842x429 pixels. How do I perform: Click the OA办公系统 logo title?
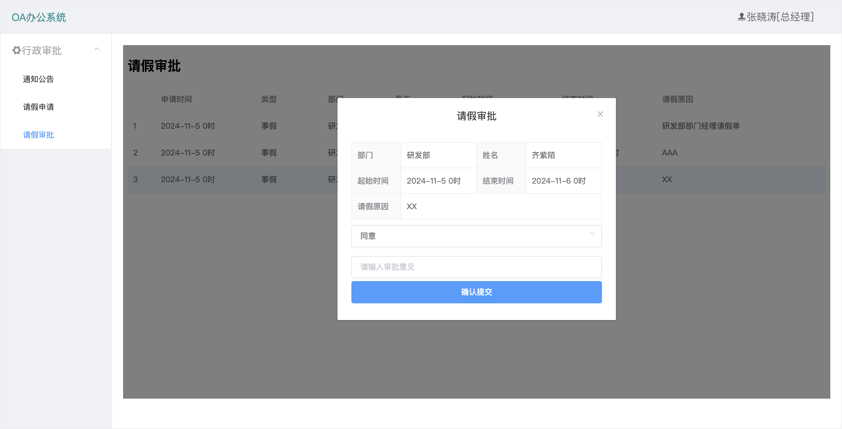click(x=39, y=17)
